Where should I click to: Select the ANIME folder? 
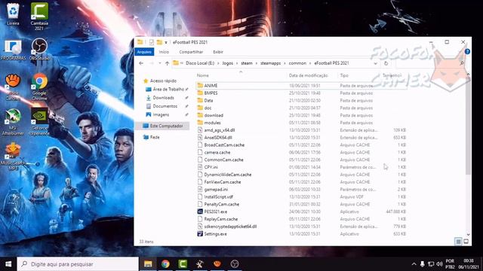point(302,85)
